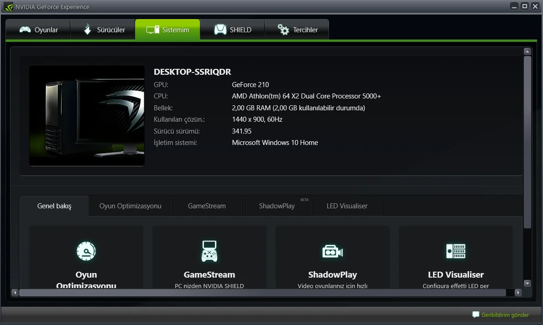Click the horizontal scrollbar left arrow
This screenshot has width=543, height=325.
15,293
